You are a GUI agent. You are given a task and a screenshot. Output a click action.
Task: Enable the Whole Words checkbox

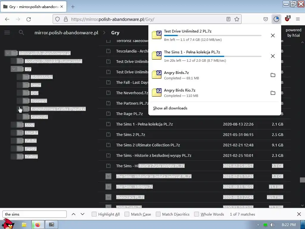(197, 214)
